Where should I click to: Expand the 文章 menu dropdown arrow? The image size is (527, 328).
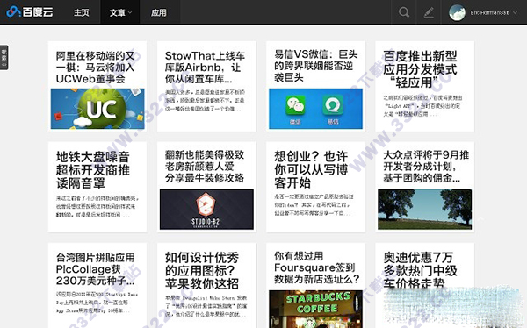130,13
